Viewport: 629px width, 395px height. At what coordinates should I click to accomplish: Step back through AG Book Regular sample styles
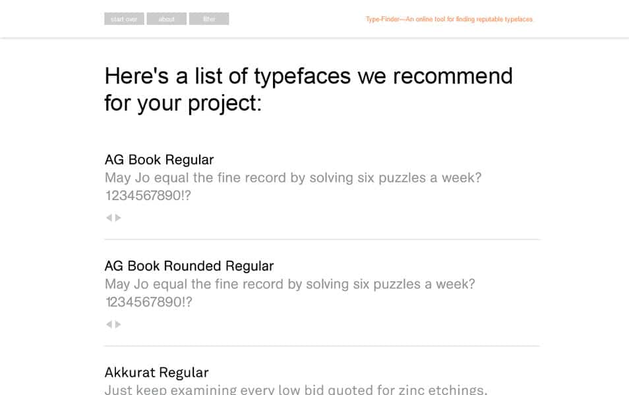(x=109, y=217)
